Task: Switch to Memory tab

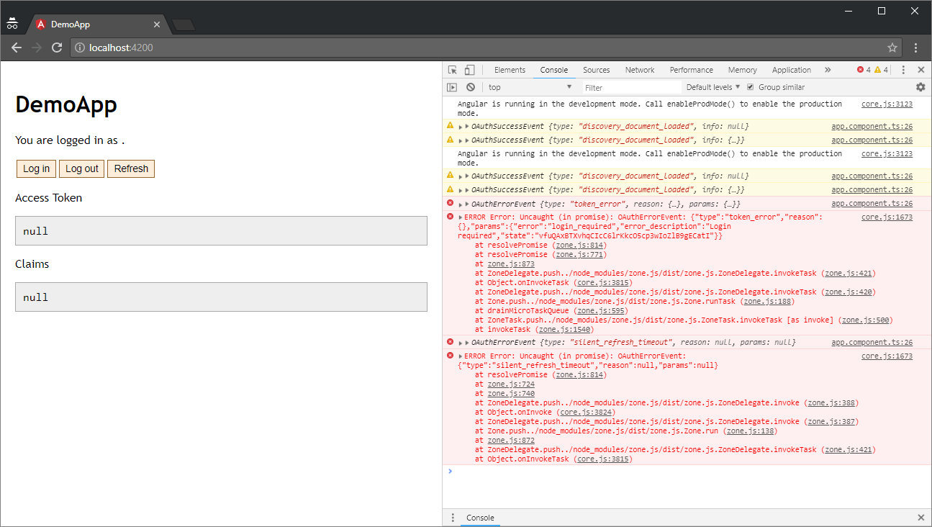Action: click(x=742, y=70)
